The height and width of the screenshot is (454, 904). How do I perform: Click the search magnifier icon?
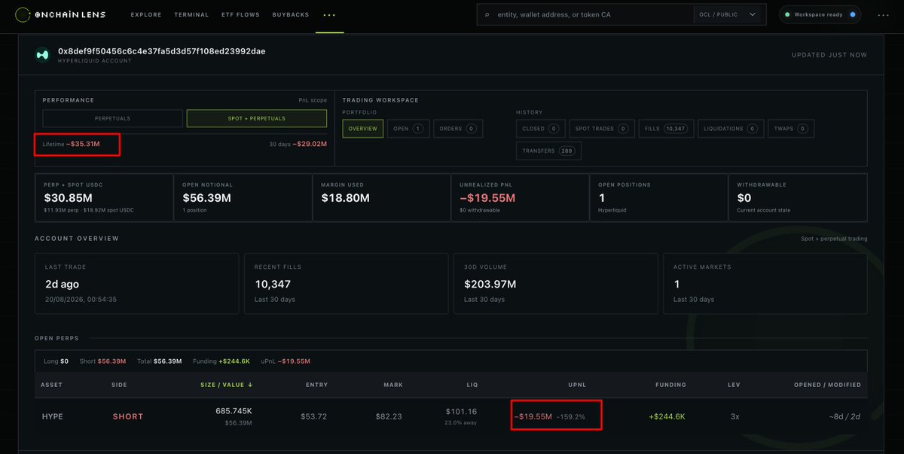[487, 14]
